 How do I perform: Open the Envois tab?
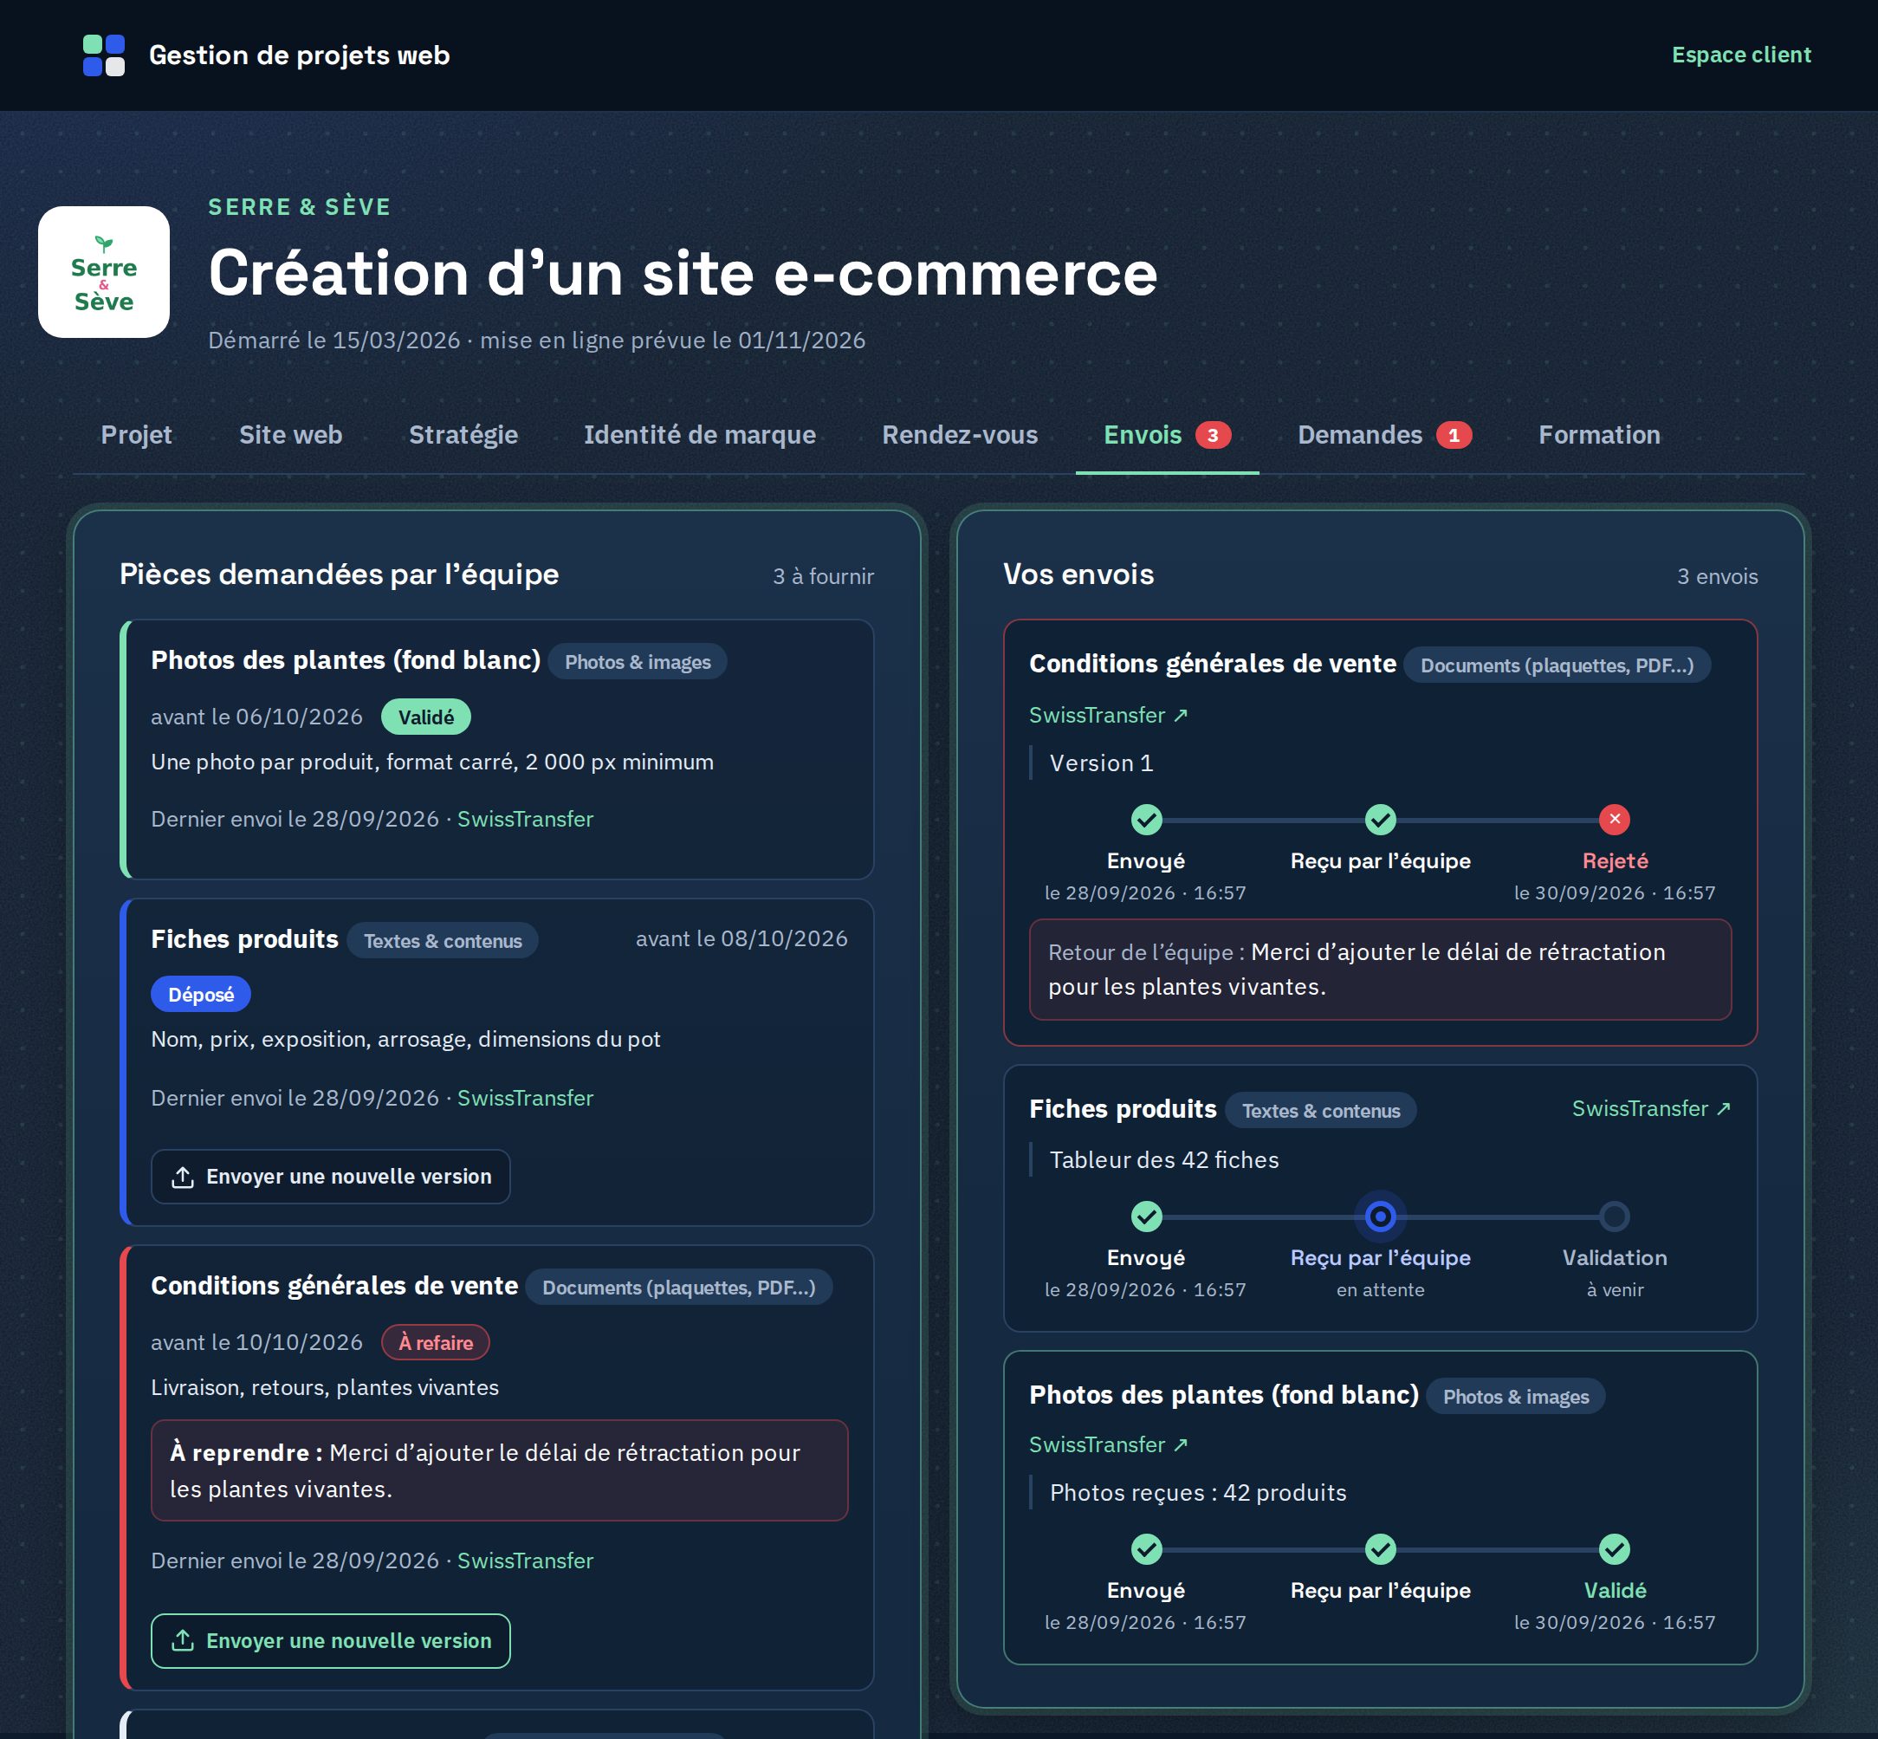tap(1167, 435)
